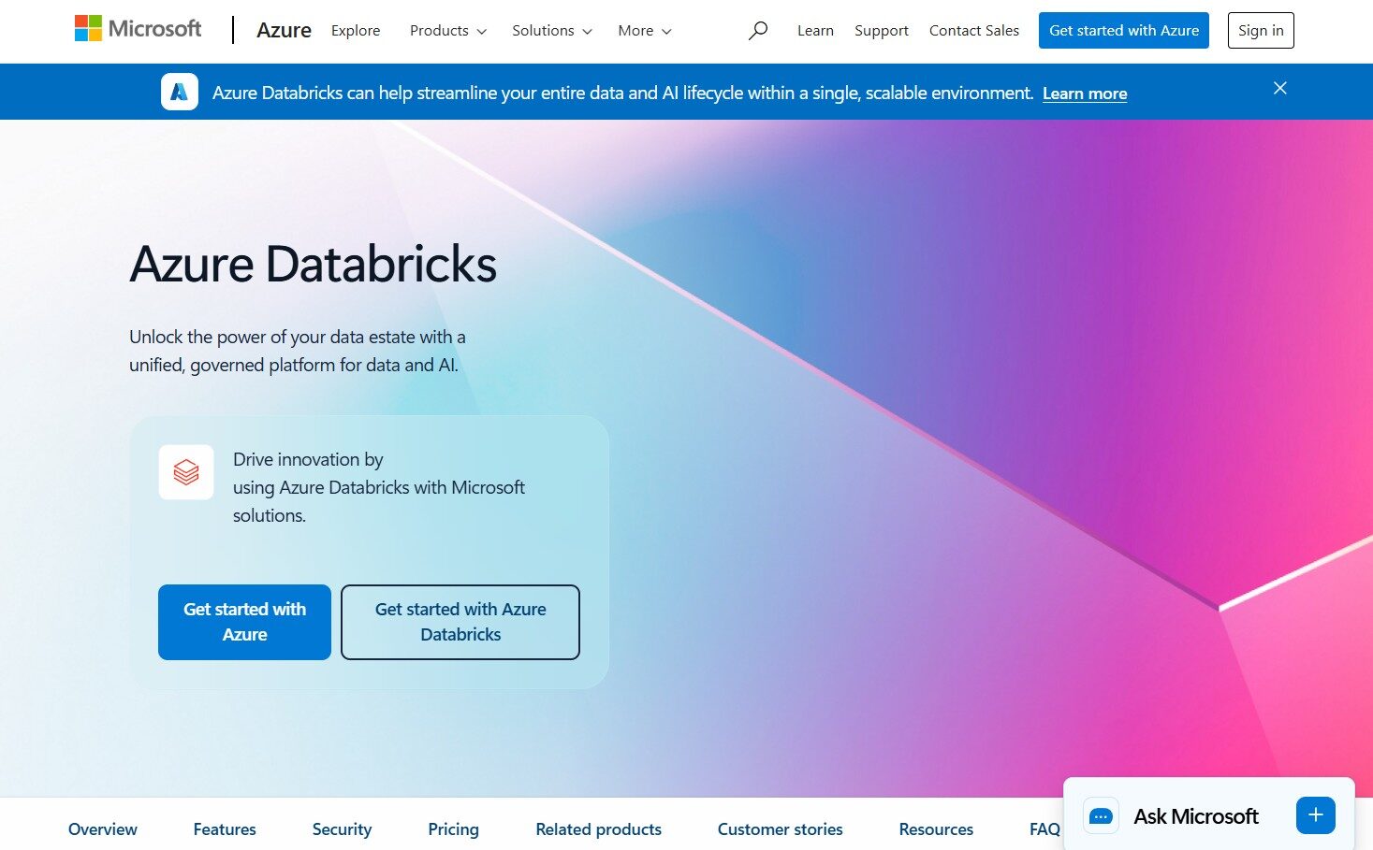Click the Learn more banner link
Image resolution: width=1373 pixels, height=850 pixels.
(x=1084, y=94)
